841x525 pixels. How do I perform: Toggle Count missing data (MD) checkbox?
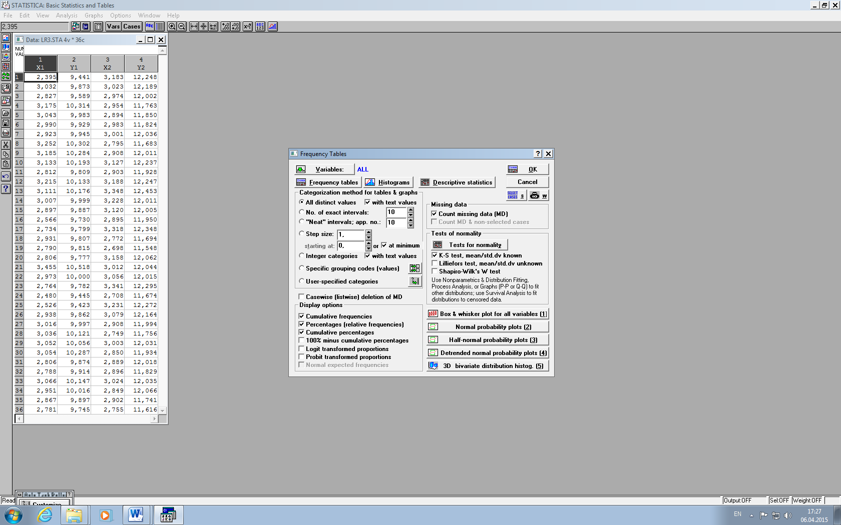[x=434, y=213]
